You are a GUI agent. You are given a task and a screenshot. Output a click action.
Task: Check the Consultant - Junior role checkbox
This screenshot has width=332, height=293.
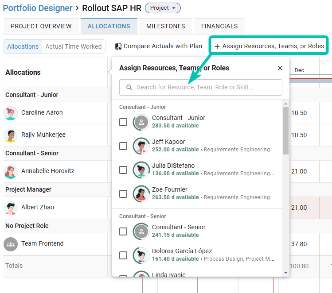[x=123, y=122]
